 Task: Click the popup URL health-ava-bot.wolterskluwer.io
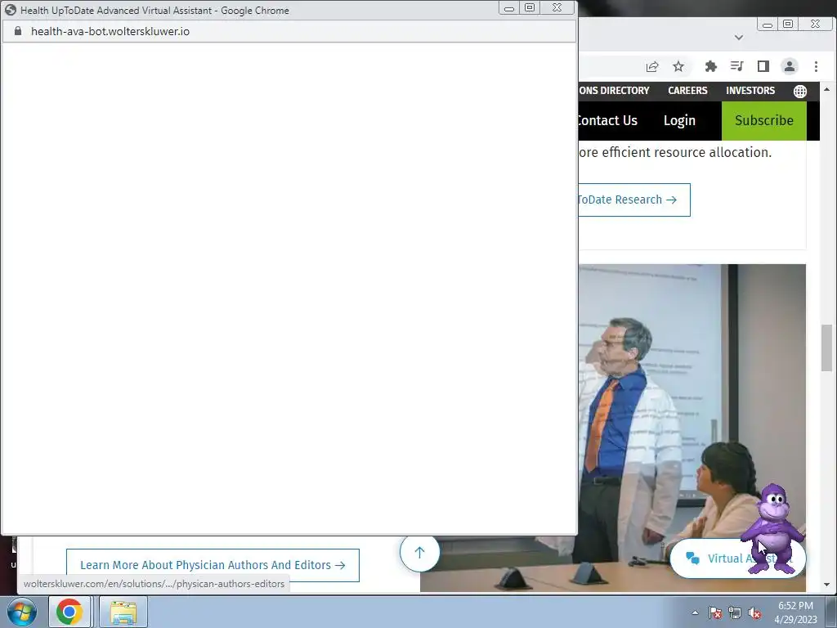(x=110, y=31)
